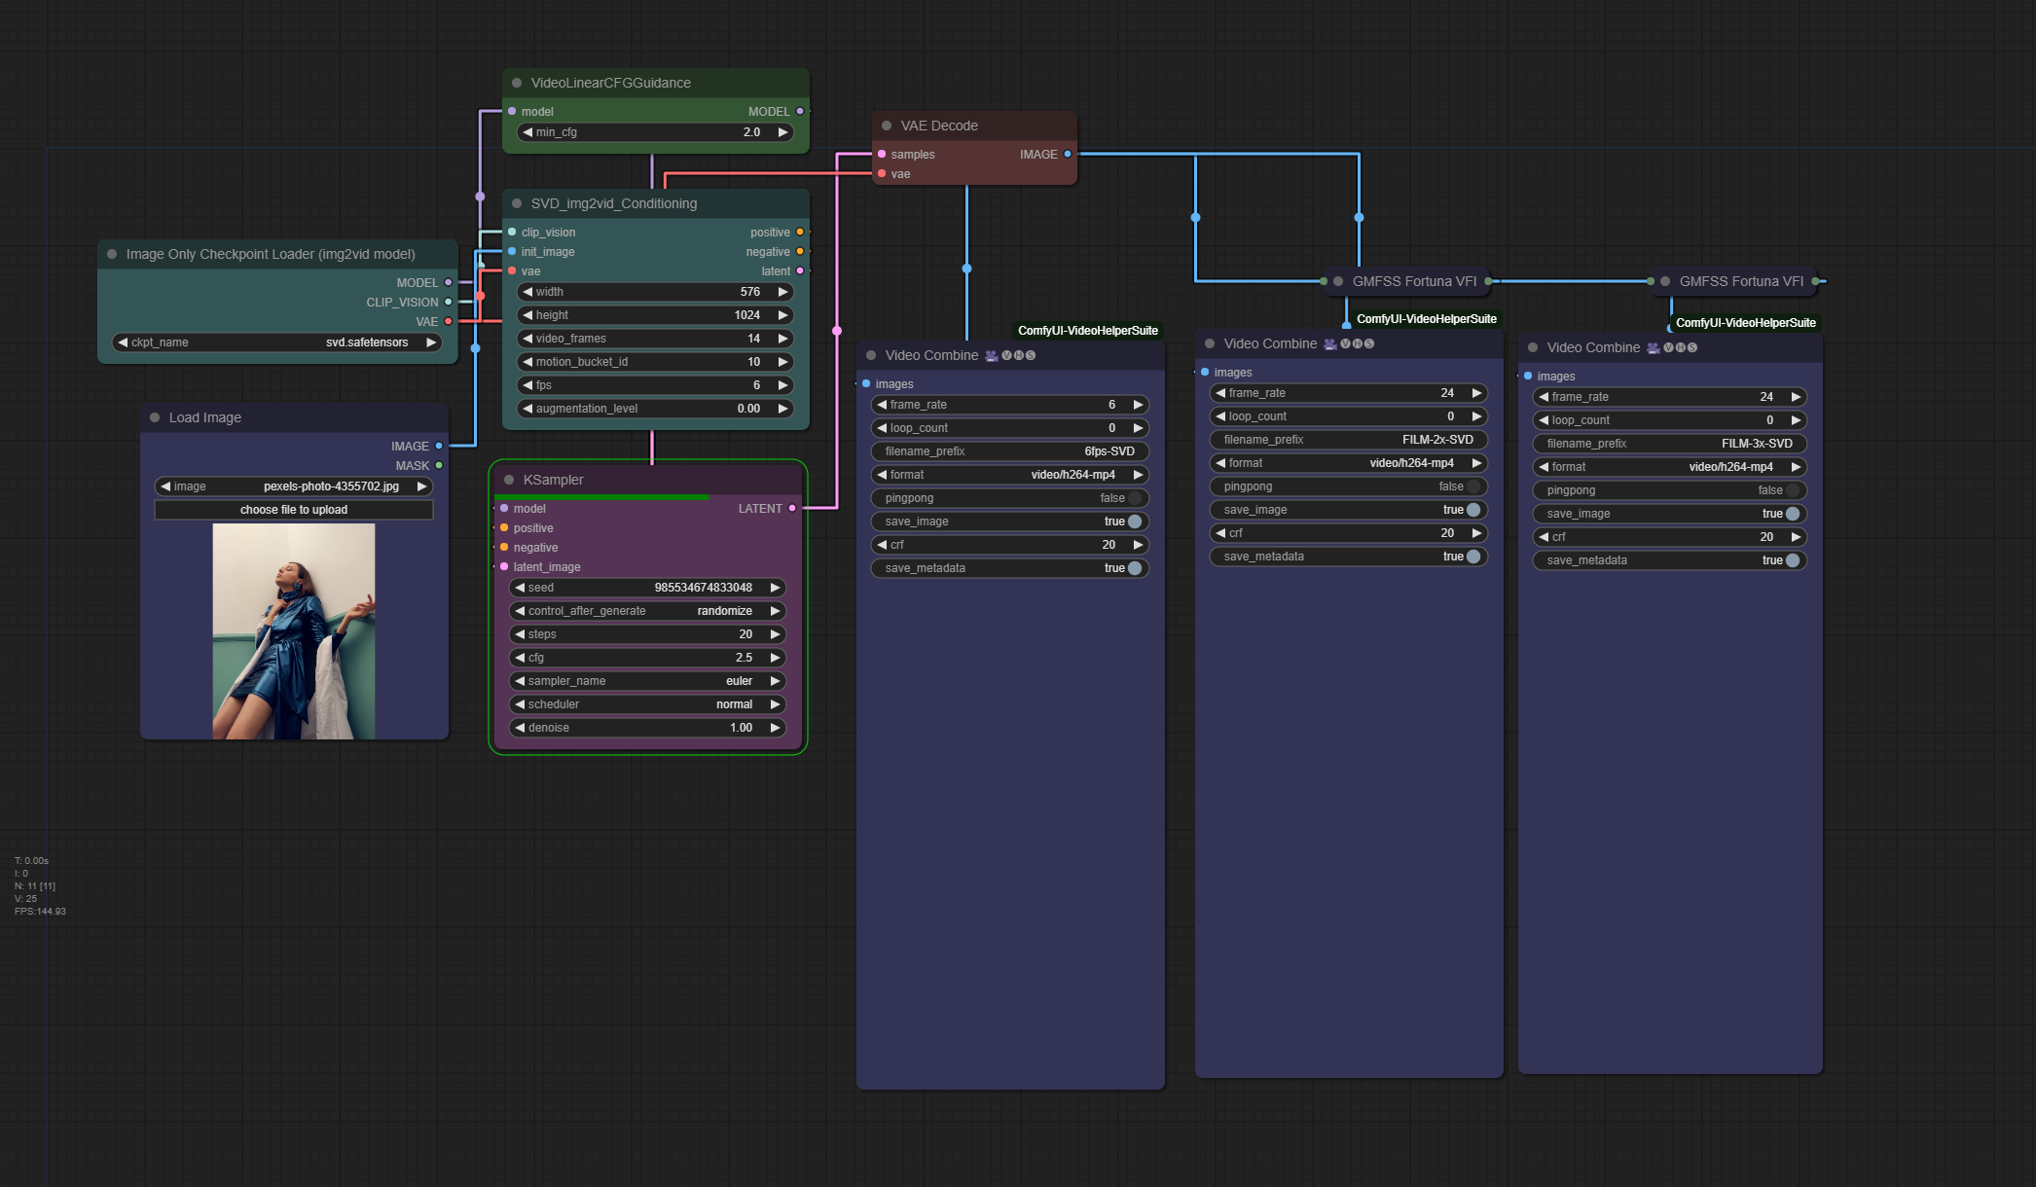Click the Load Image node collapse dot
This screenshot has height=1187, width=2036.
tap(155, 417)
